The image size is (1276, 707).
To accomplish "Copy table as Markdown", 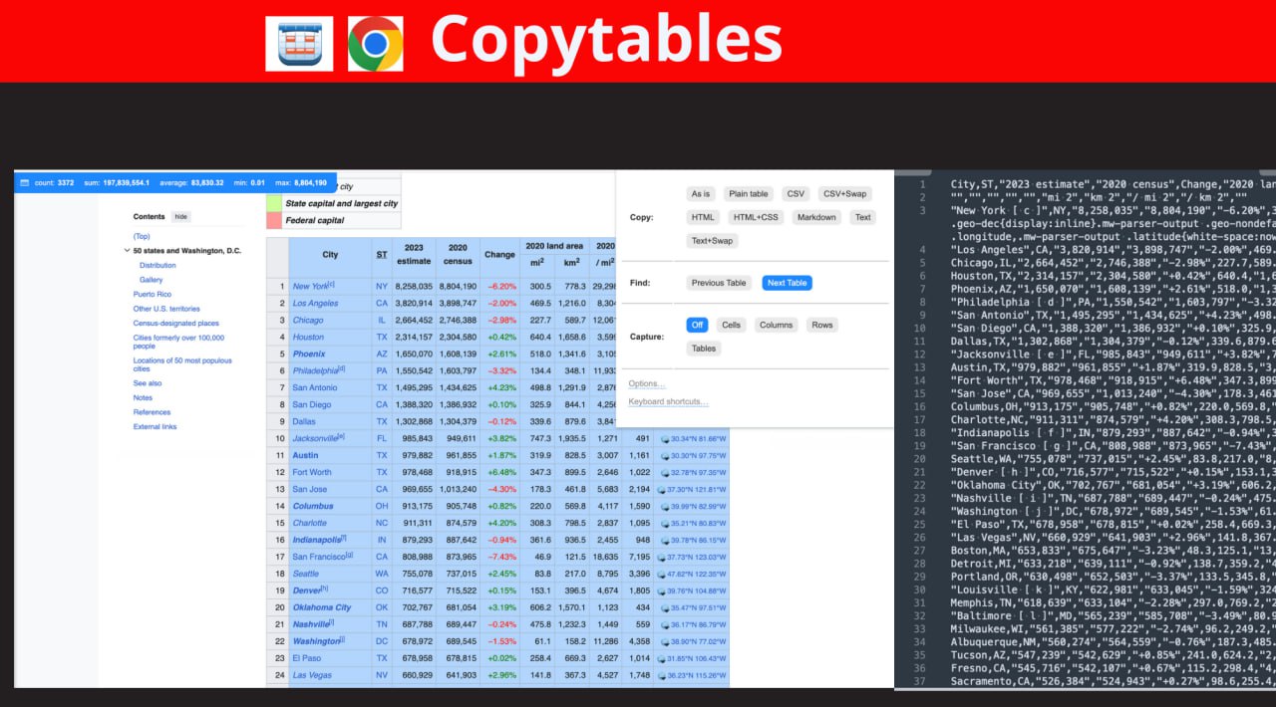I will 815,217.
